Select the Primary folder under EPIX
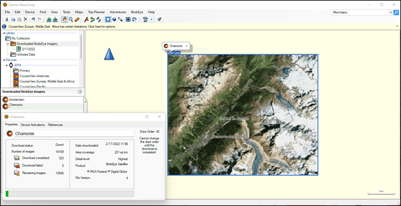 tap(22, 71)
